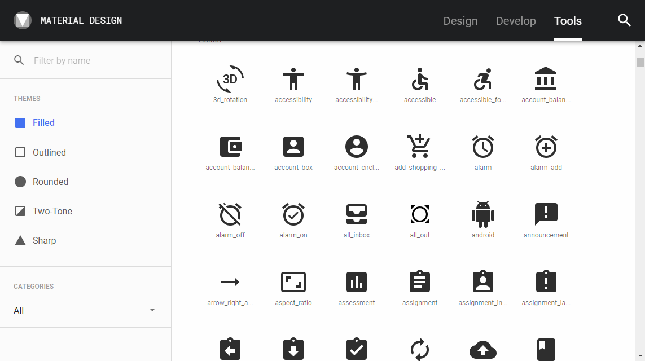The width and height of the screenshot is (645, 361).
Task: Select the assessment bar chart icon
Action: point(357,282)
